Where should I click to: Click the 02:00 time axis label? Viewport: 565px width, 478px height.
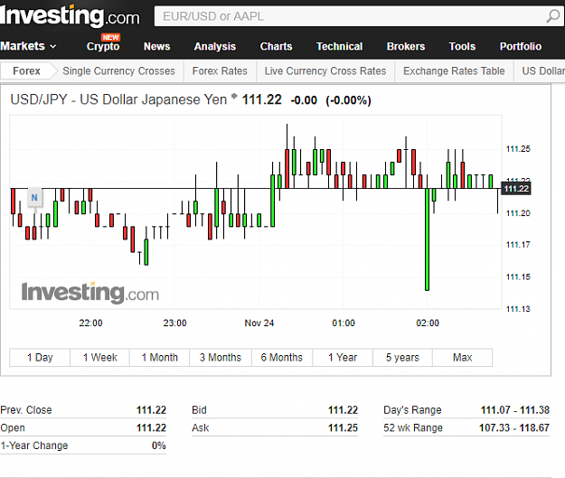(428, 323)
